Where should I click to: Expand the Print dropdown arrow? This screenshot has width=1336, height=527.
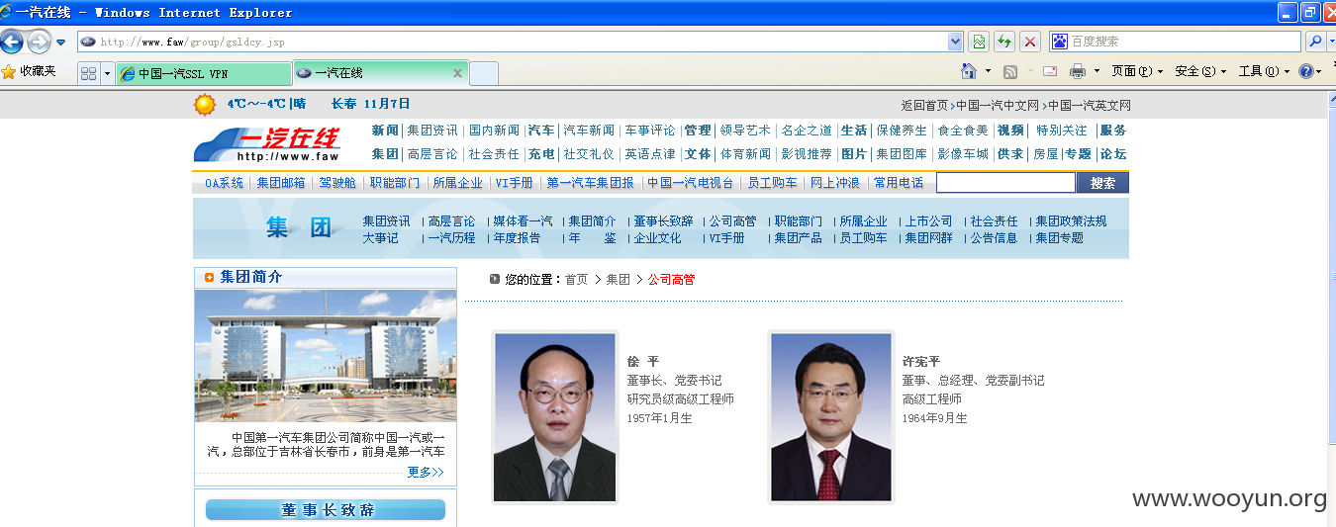1096,71
